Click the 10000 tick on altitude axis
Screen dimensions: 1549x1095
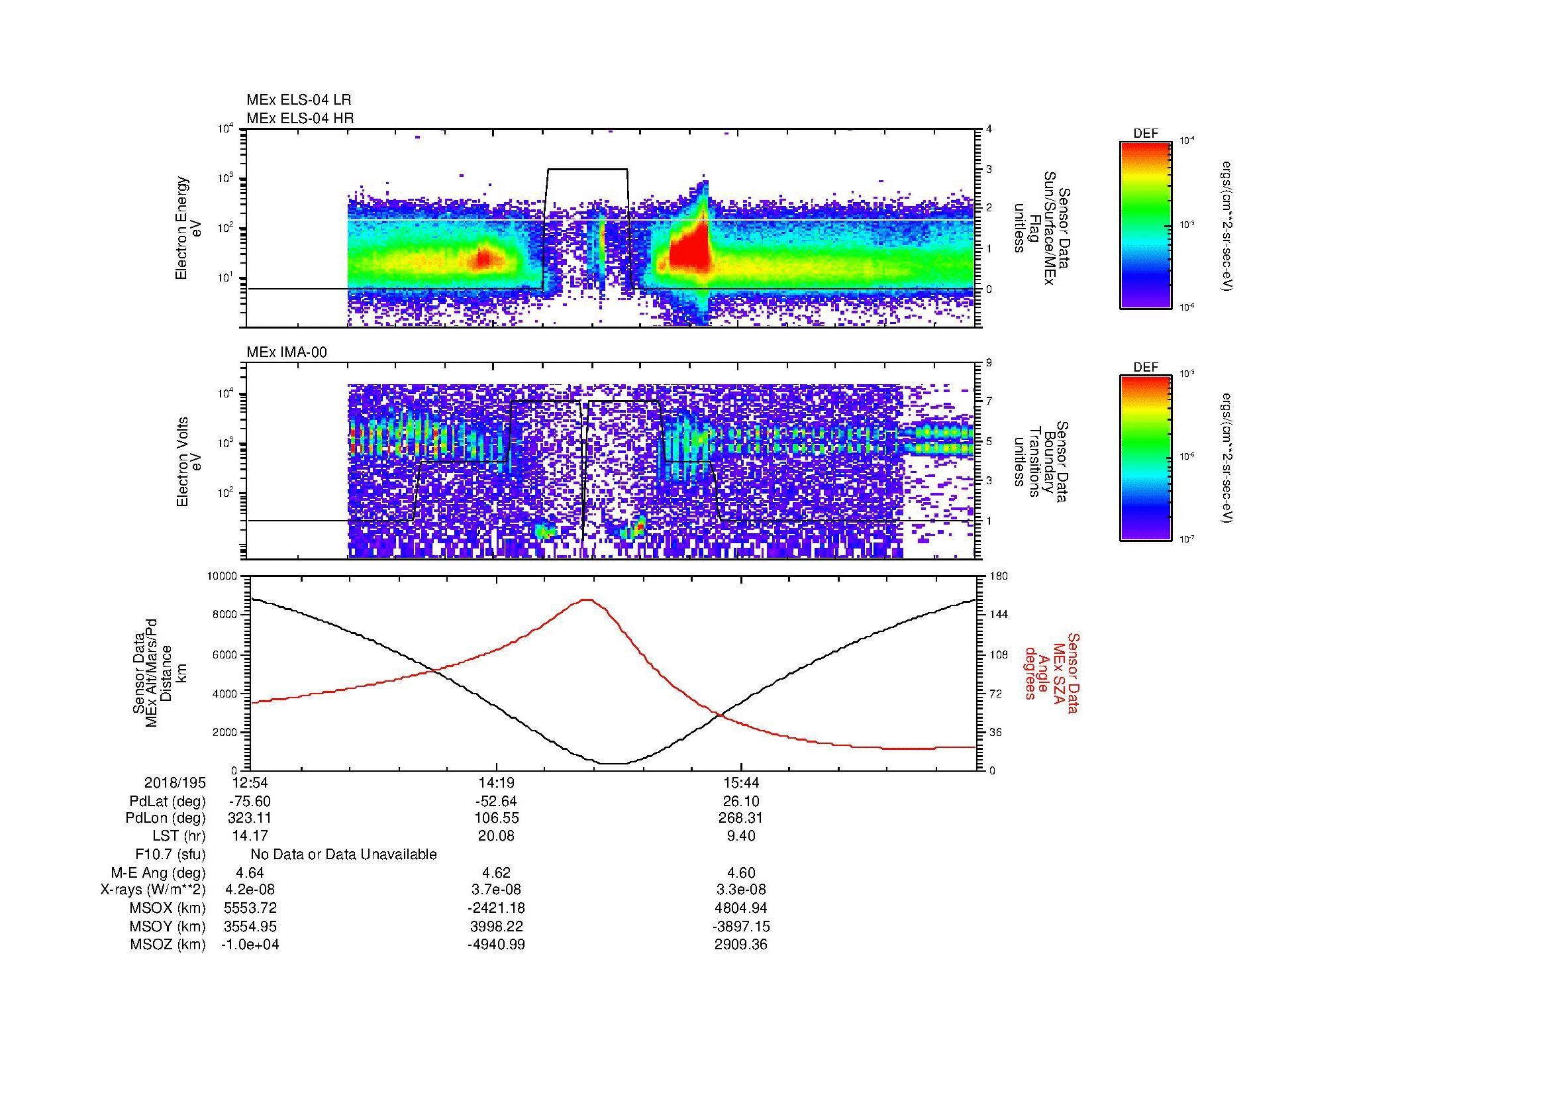click(x=223, y=576)
